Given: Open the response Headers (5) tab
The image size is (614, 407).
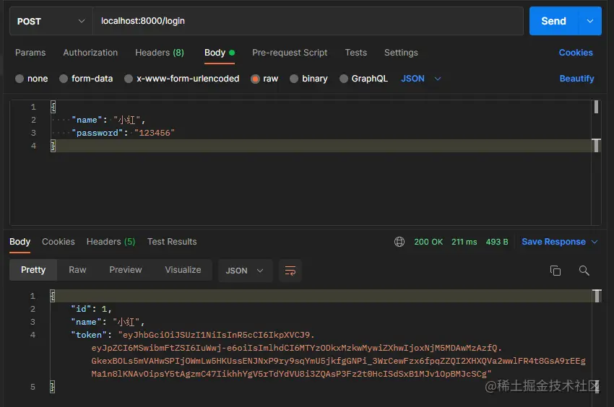Looking at the screenshot, I should click(111, 242).
